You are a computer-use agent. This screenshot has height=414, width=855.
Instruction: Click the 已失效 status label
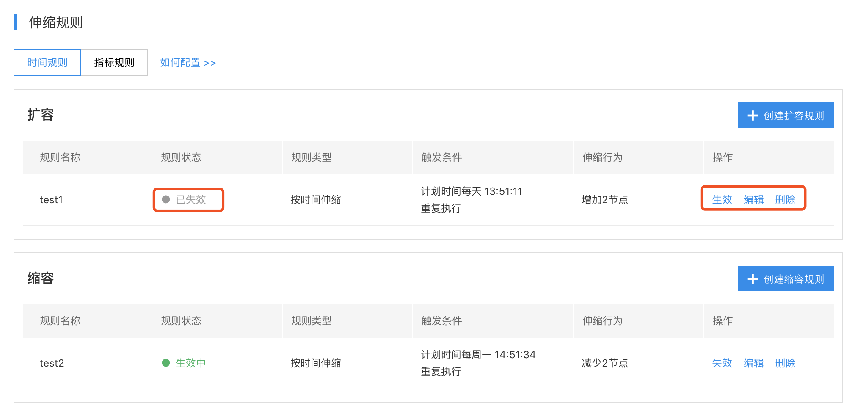click(x=191, y=199)
